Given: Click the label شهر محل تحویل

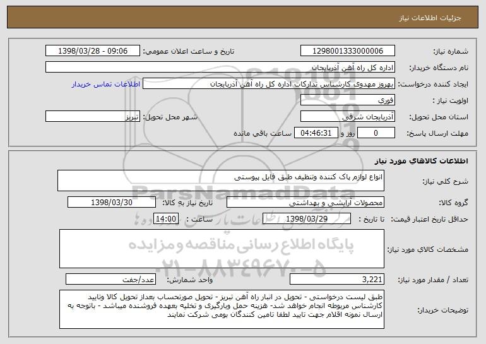Looking at the screenshot, I should (170, 117).
